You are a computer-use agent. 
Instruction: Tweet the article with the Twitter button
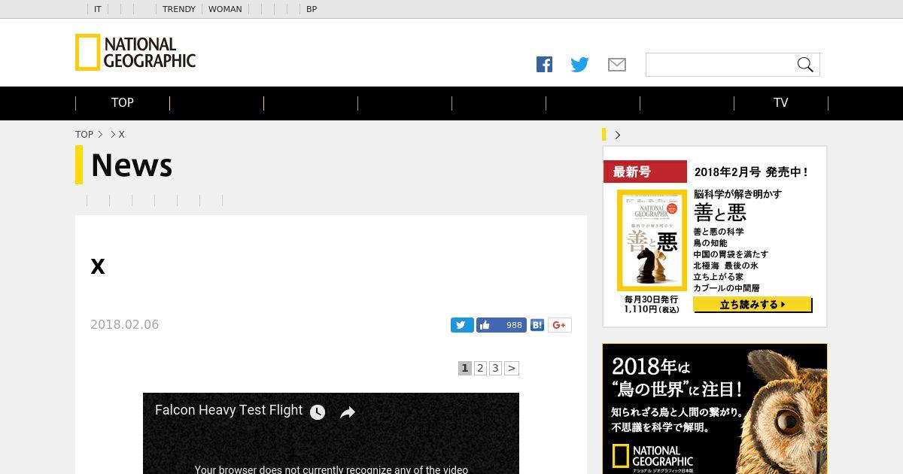pos(462,325)
